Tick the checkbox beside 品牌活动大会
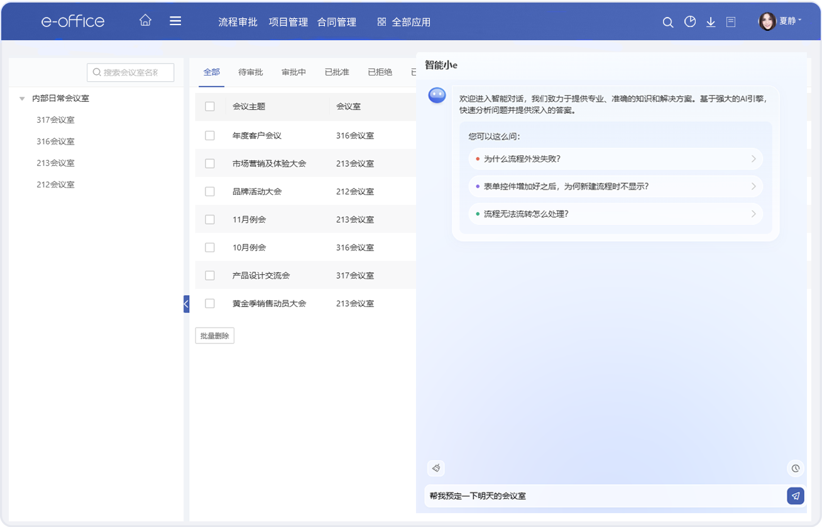This screenshot has height=527, width=822. (210, 191)
